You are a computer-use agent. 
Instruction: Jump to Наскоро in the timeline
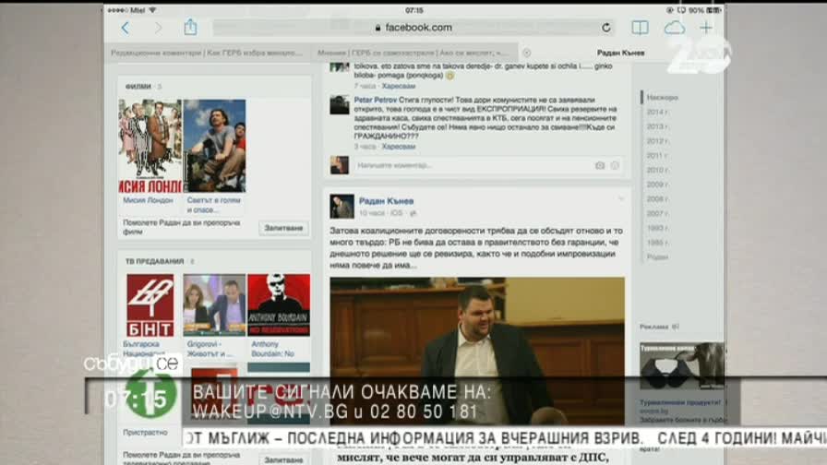pyautogui.click(x=663, y=98)
